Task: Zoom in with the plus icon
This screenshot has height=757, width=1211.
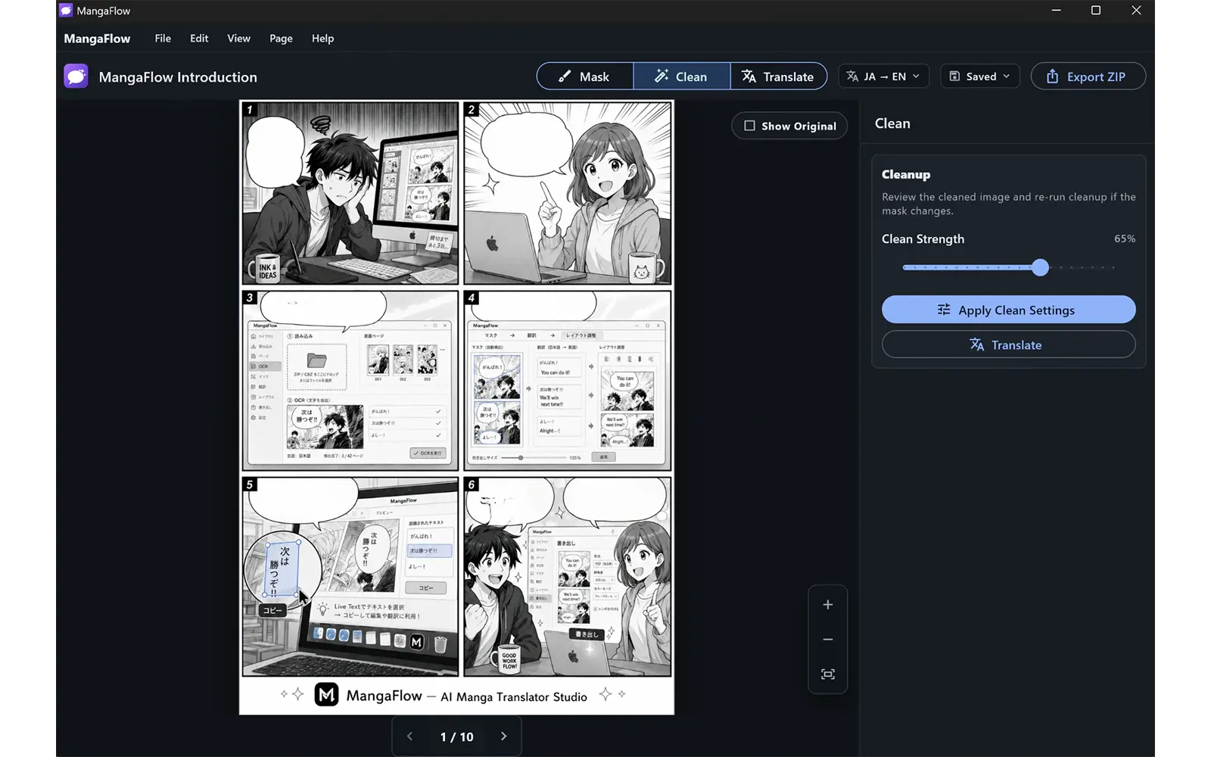Action: click(x=827, y=605)
